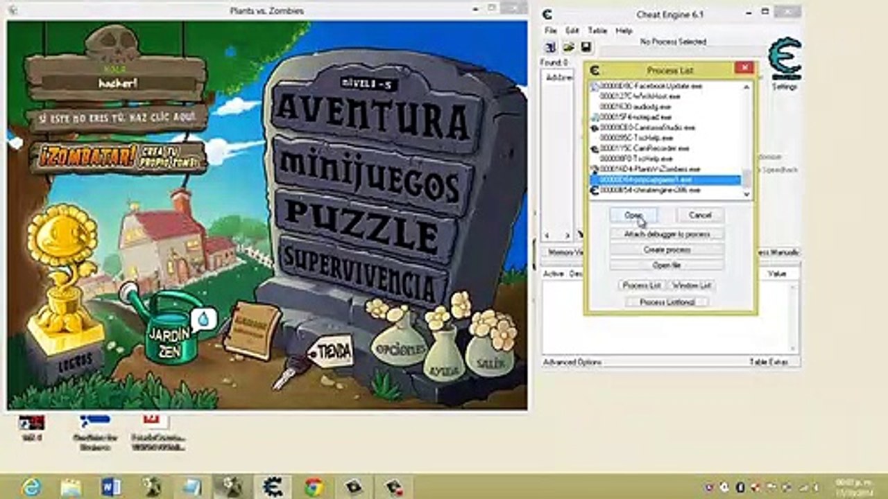Click the Active column header
Viewport: 888px width, 499px height.
point(554,274)
